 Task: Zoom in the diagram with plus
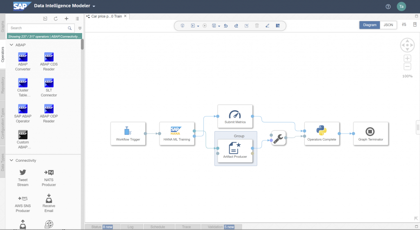(407, 58)
